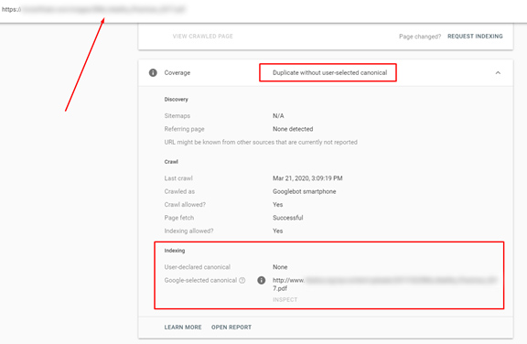Screen dimensions: 527x344
Task: Click 'URL might be known from other sources' note
Action: click(x=261, y=142)
